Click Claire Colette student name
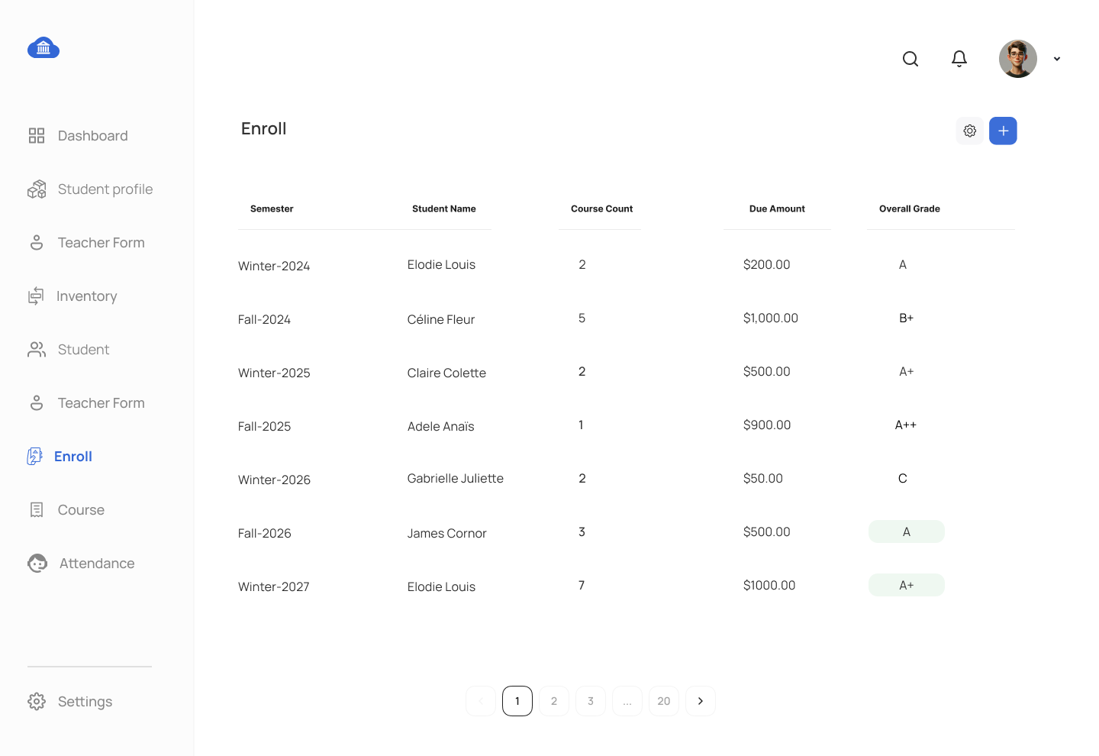Screen dimensions: 1099x756 click(446, 373)
